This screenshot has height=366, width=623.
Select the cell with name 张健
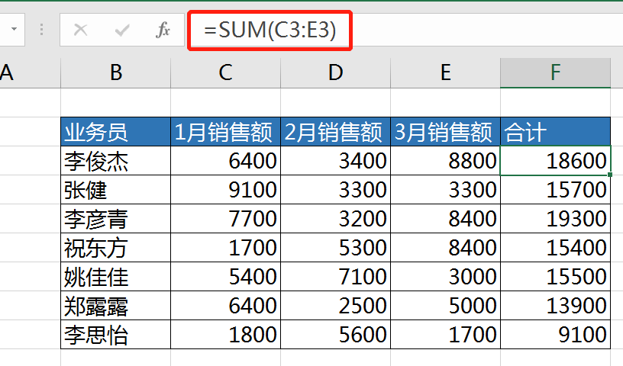[115, 189]
